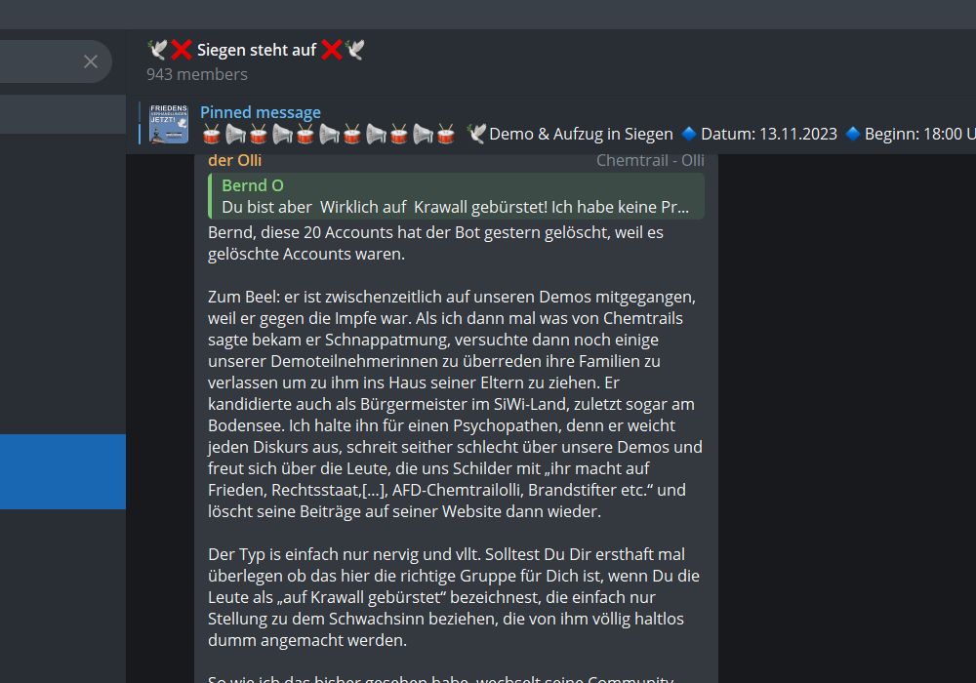976x683 pixels.
Task: Open the Friedens pinned message thumbnail
Action: (169, 124)
